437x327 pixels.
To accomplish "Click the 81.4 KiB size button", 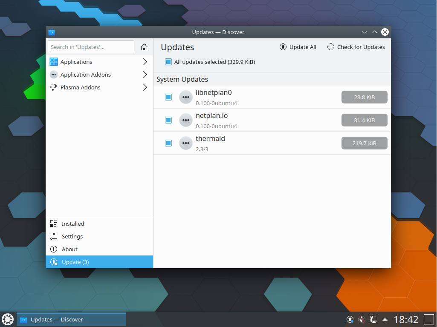I will [x=364, y=120].
